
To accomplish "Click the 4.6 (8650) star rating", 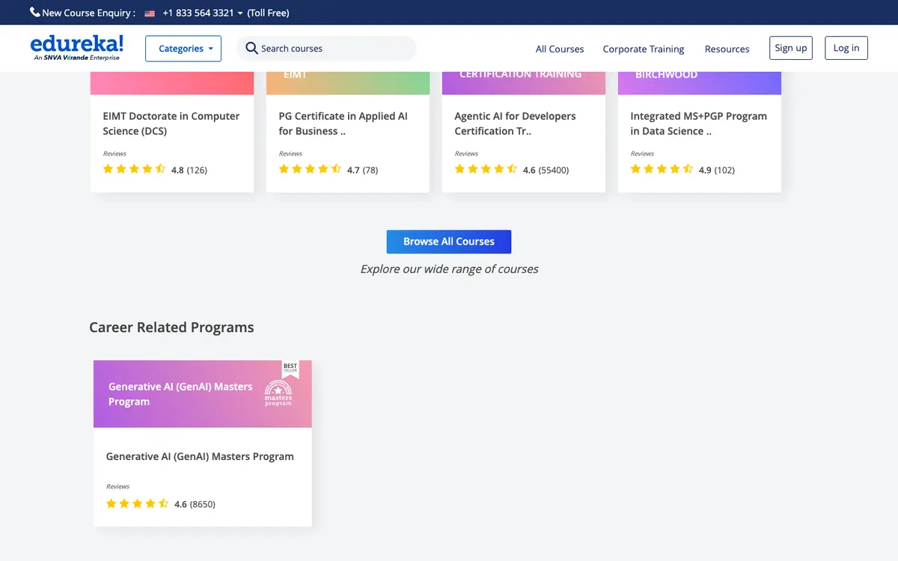I will [160, 504].
